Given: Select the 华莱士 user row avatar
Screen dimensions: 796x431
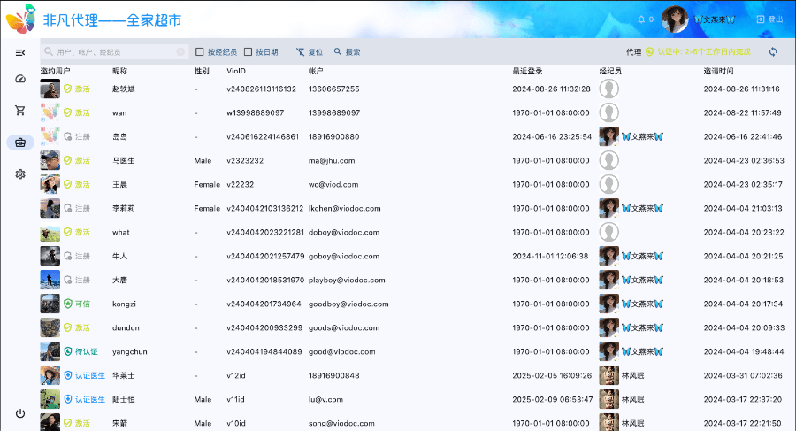Looking at the screenshot, I should 50,375.
